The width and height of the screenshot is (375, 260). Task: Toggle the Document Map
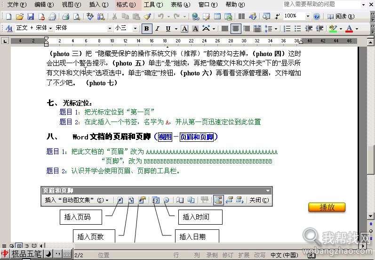[266, 16]
